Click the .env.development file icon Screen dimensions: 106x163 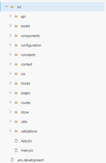coord(12,160)
